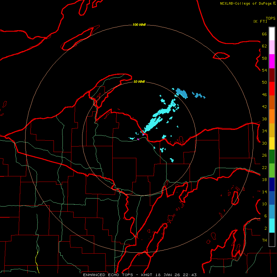The height and width of the screenshot is (277, 277).
Task: Click the "62" legend value
Action: 264,46
